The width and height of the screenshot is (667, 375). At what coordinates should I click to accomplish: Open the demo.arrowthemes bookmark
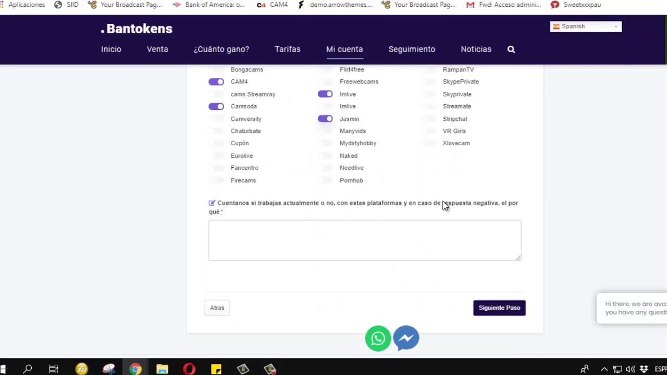coord(335,5)
